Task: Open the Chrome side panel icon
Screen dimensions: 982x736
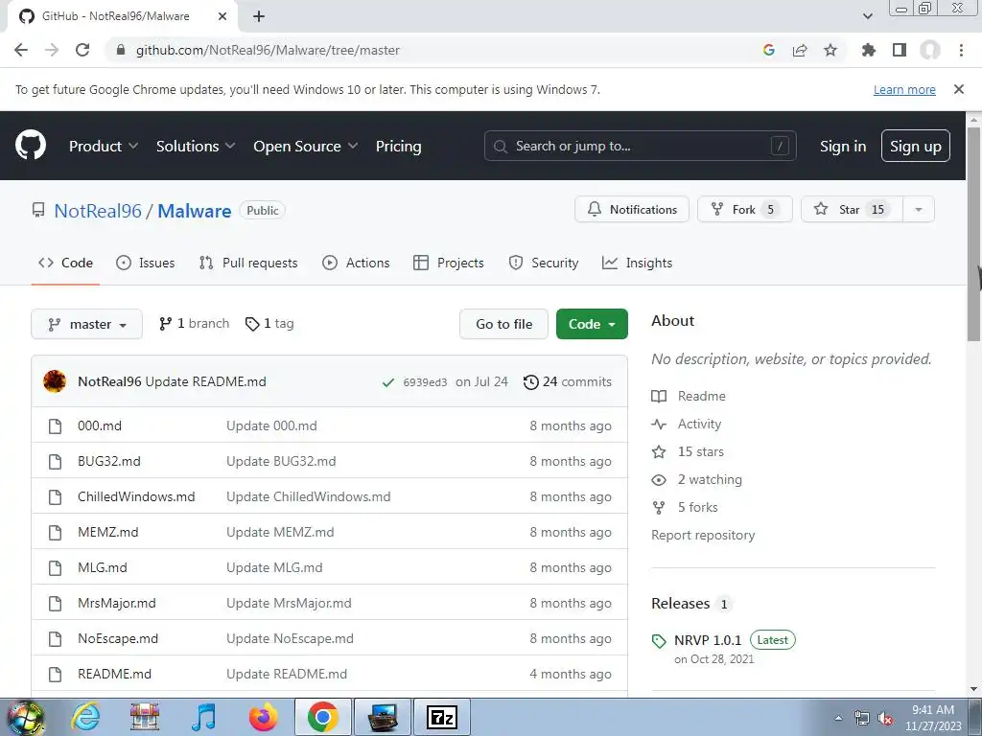Action: coord(900,50)
